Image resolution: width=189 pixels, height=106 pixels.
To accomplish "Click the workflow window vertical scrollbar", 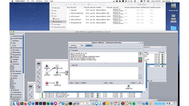I will pyautogui.click(x=146, y=76).
